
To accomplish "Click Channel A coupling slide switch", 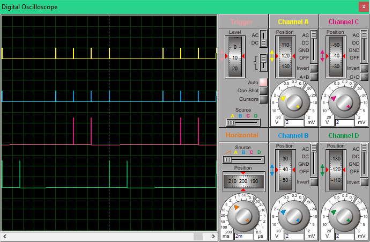I will pos(314,47).
